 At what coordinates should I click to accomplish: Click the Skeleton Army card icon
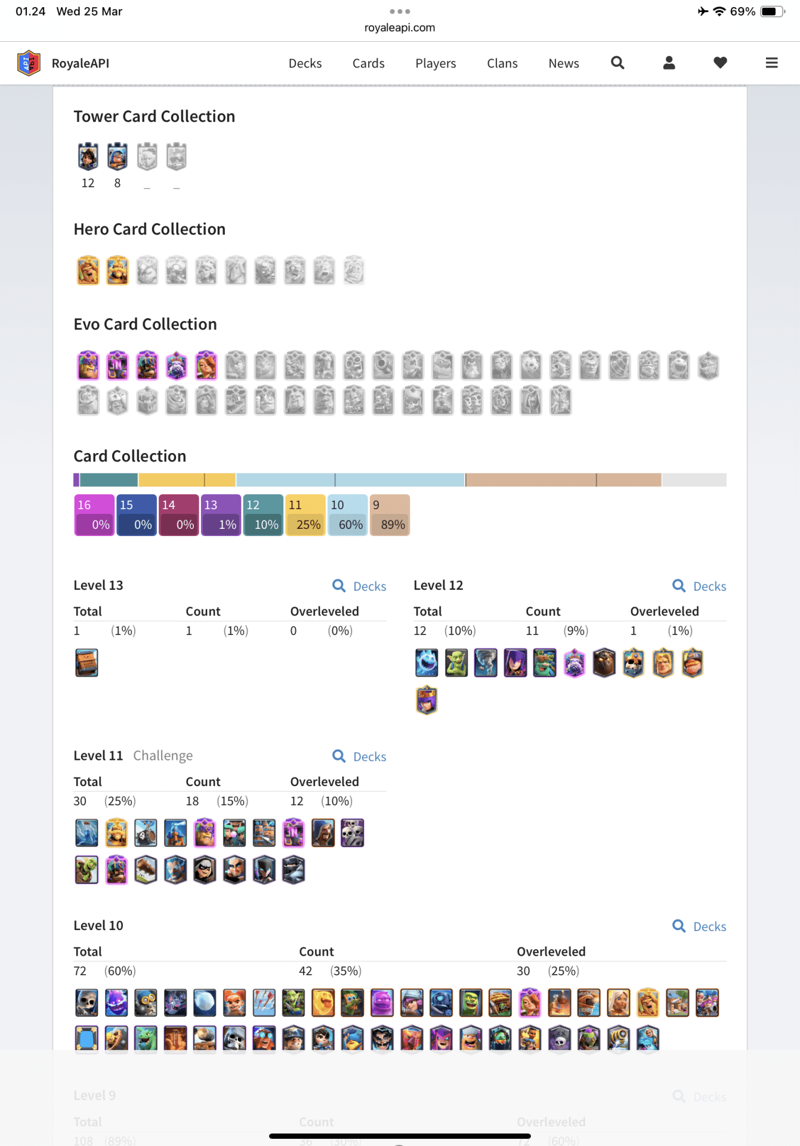coord(353,833)
